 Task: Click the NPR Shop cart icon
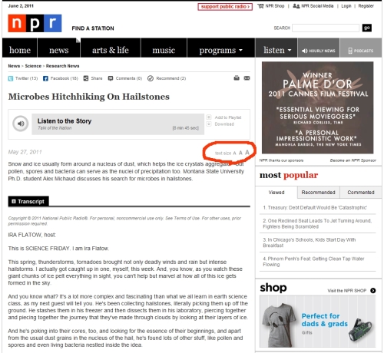(x=260, y=6)
